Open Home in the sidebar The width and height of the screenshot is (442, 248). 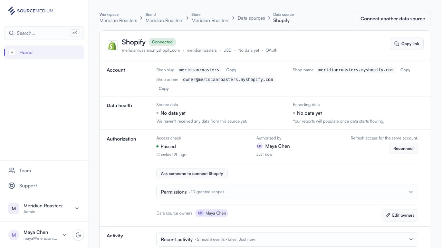pos(44,52)
